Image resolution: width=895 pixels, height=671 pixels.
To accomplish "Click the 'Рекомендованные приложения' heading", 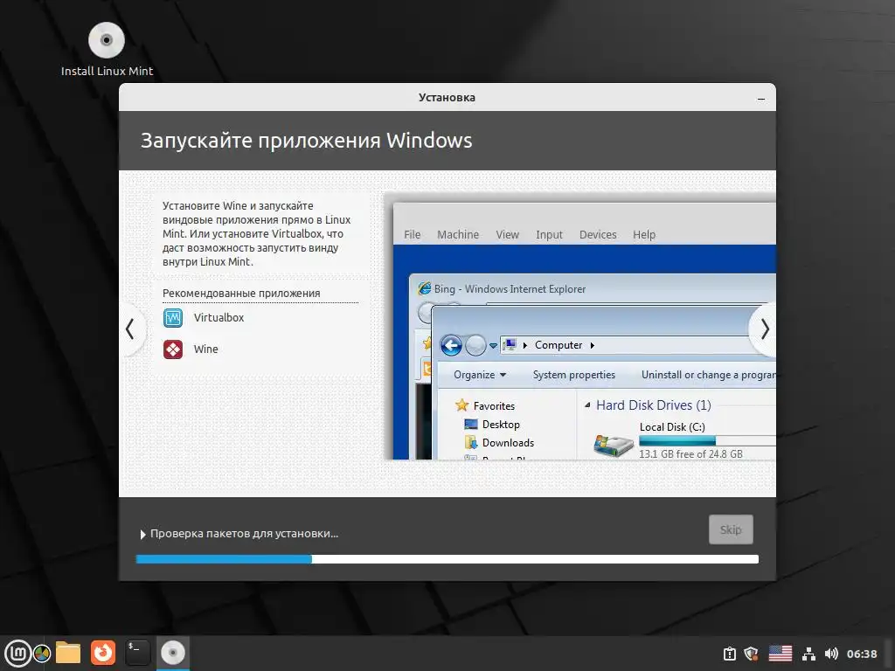I will [x=241, y=294].
